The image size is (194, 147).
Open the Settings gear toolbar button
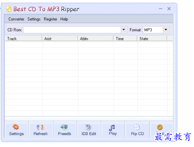click(16, 129)
